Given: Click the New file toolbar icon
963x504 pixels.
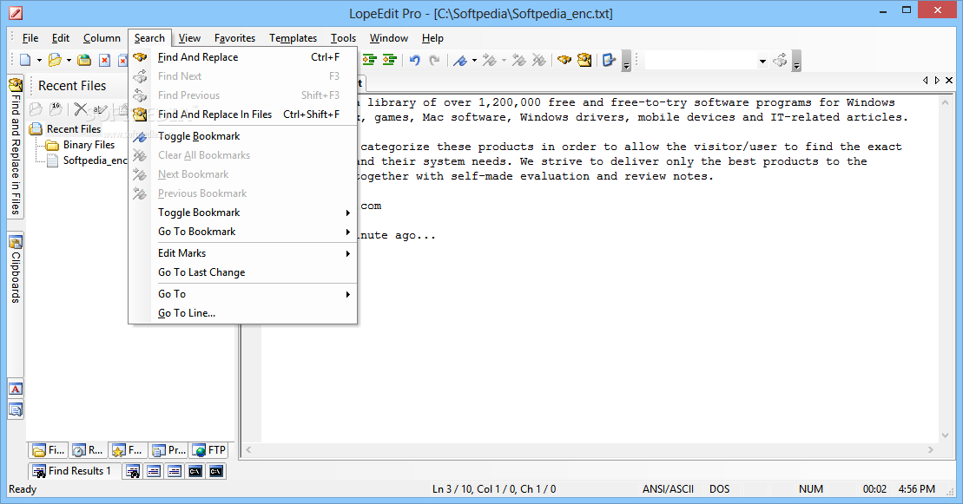Looking at the screenshot, I should point(25,60).
